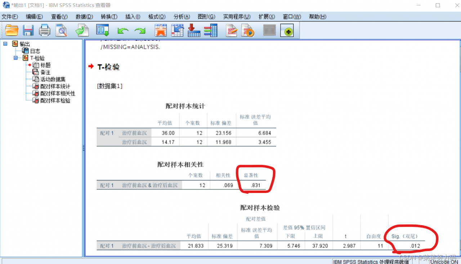Image resolution: width=461 pixels, height=264 pixels.
Task: Select 活动数据集 in outline tree
Action: (x=53, y=79)
